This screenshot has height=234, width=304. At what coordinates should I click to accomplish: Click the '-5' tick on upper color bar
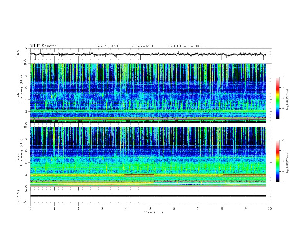click(x=283, y=98)
